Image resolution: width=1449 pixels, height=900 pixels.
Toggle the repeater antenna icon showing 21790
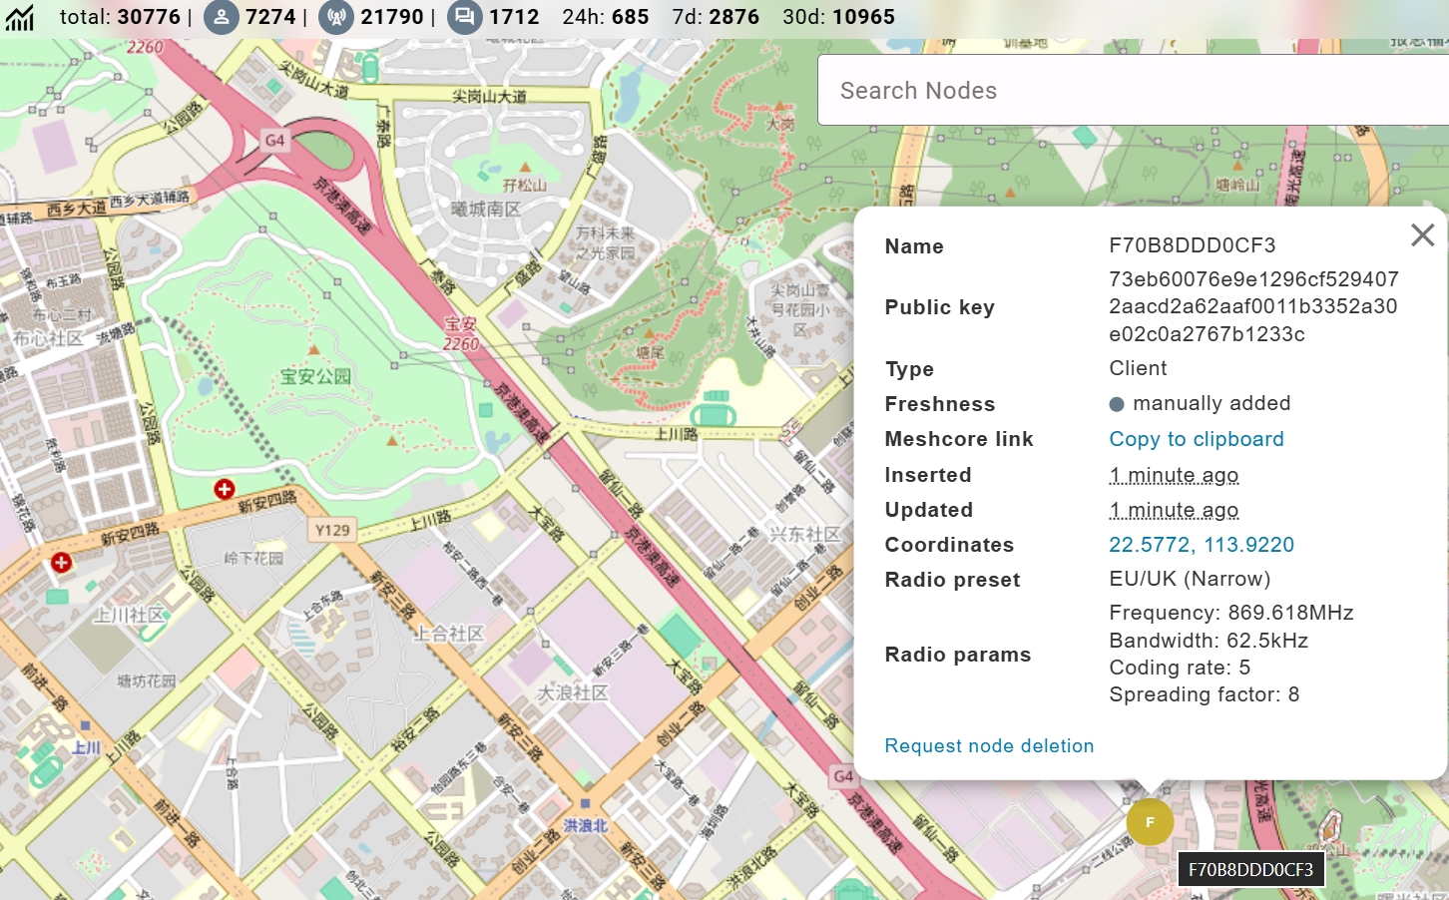pos(336,17)
